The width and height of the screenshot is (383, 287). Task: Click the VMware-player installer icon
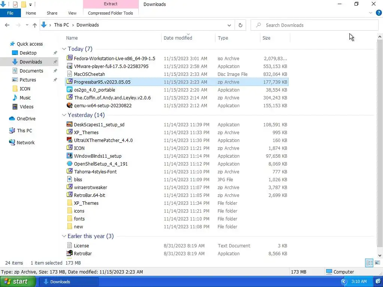70,66
